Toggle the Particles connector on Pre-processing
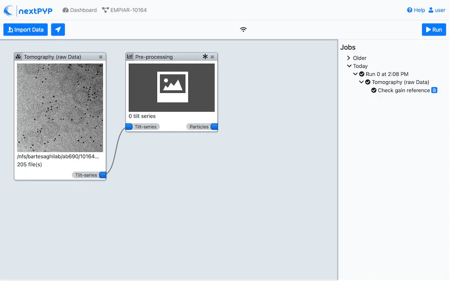 coord(214,126)
